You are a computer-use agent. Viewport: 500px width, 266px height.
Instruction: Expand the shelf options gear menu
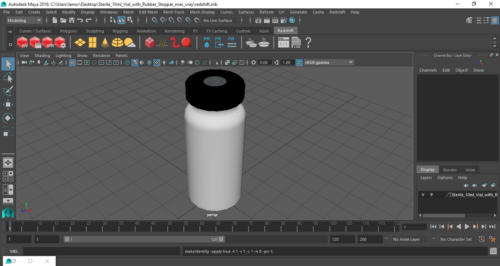coord(10,45)
